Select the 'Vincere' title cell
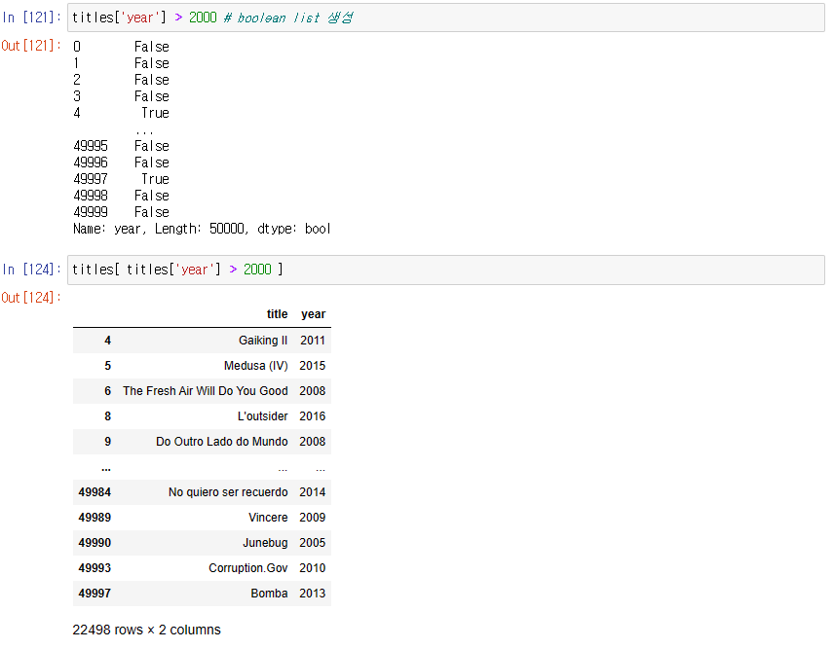 pos(268,518)
